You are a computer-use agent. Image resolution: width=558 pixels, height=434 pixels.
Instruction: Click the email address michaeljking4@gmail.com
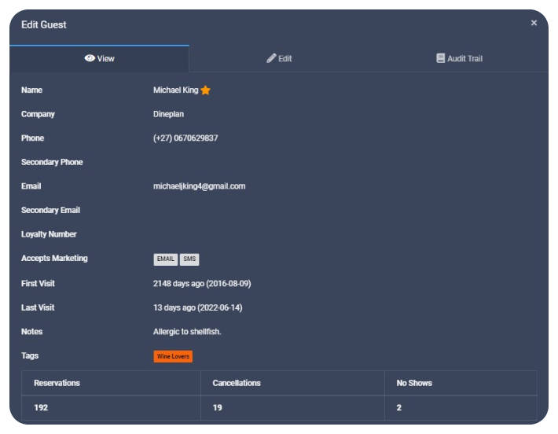pos(199,186)
